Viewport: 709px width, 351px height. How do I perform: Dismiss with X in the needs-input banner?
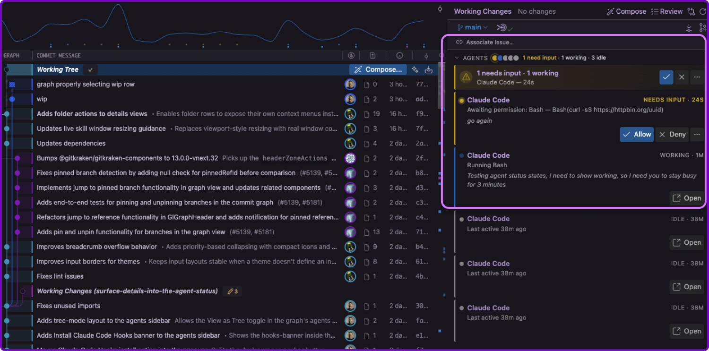click(681, 77)
